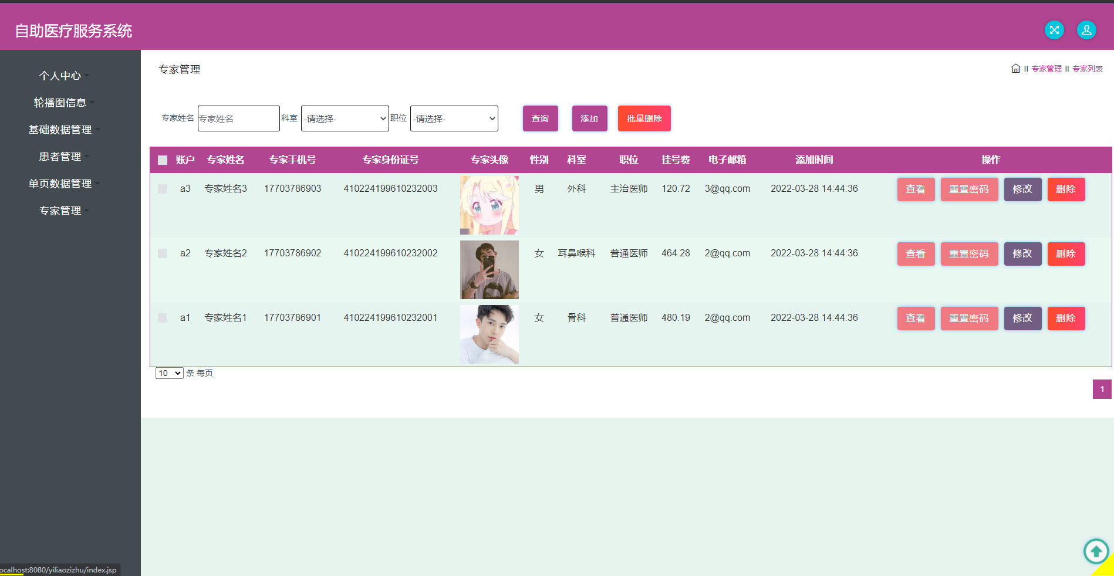
Task: Open the 专家列表 breadcrumb link
Action: (1087, 68)
